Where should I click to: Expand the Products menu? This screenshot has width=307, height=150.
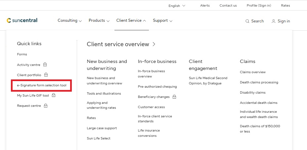[99, 20]
